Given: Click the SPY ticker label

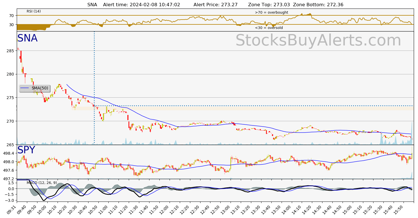Looking at the screenshot, I should click(26, 150).
